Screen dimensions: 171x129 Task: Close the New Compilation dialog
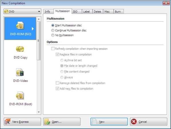tap(166, 3)
